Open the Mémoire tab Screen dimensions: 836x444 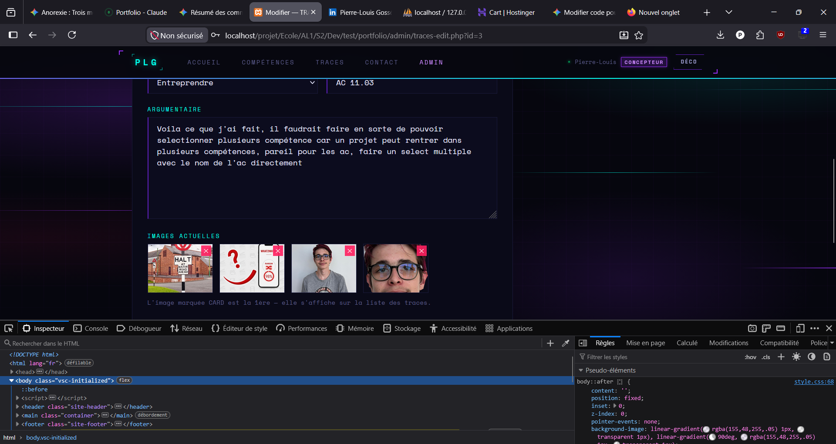tap(355, 328)
